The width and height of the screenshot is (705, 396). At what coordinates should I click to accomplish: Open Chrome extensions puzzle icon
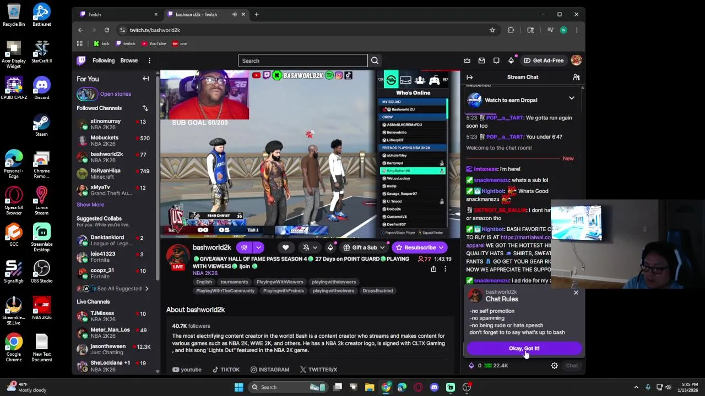(511, 30)
